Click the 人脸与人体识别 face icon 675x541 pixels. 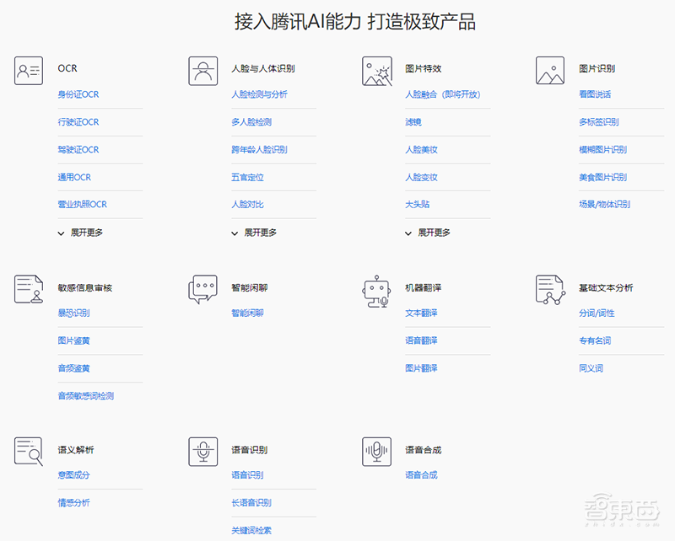[202, 70]
